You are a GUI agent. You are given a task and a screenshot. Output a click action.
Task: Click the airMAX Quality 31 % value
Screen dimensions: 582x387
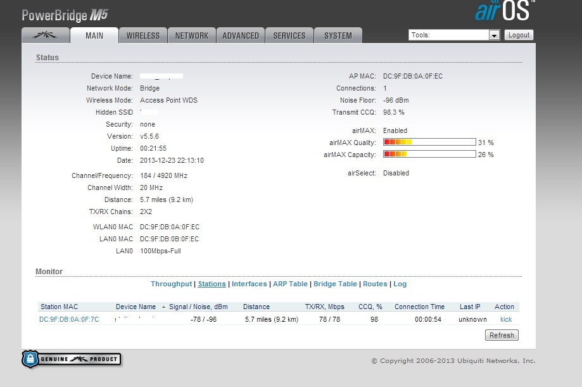[x=486, y=143]
